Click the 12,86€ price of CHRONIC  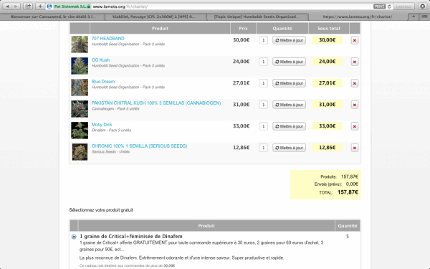pyautogui.click(x=241, y=147)
